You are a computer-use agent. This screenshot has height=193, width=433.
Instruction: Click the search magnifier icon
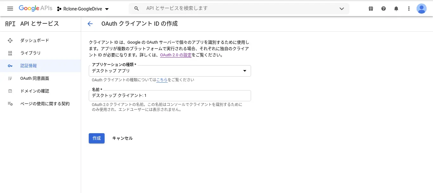tap(137, 9)
